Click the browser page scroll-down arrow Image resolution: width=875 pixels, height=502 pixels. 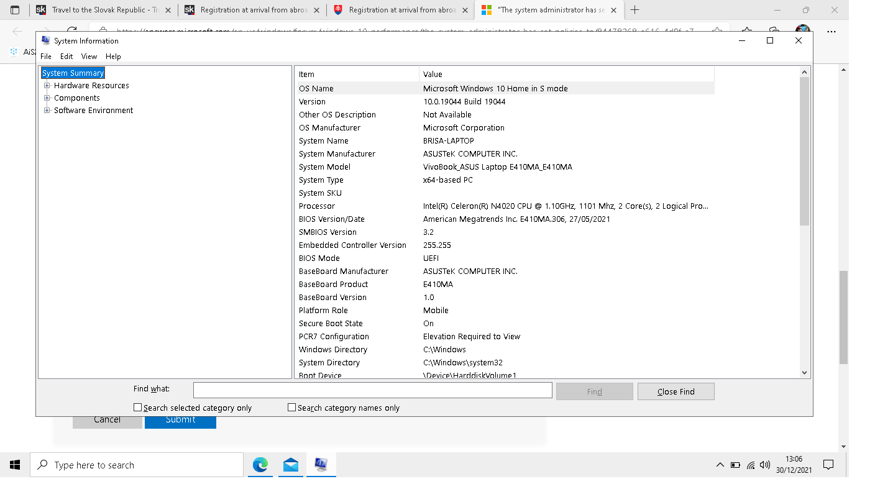click(843, 447)
